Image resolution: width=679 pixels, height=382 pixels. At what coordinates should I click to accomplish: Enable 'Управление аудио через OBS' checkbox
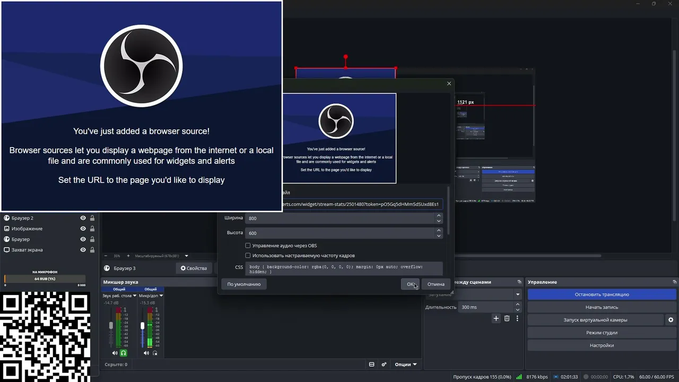248,246
